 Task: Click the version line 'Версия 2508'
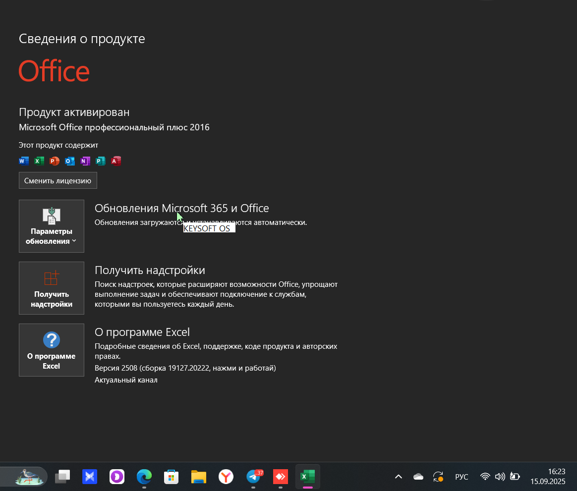click(x=185, y=368)
